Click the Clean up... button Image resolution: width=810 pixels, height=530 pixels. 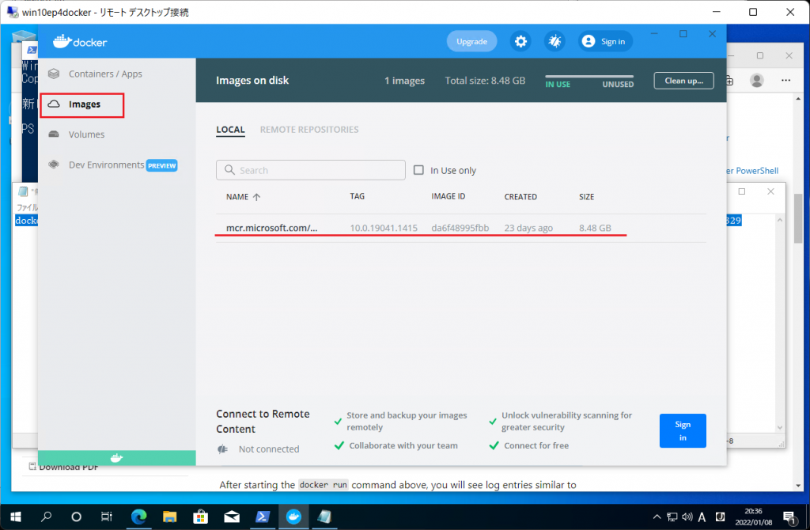(683, 81)
